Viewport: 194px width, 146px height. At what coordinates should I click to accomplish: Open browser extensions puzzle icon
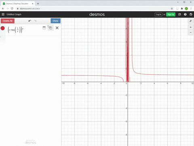182,8
